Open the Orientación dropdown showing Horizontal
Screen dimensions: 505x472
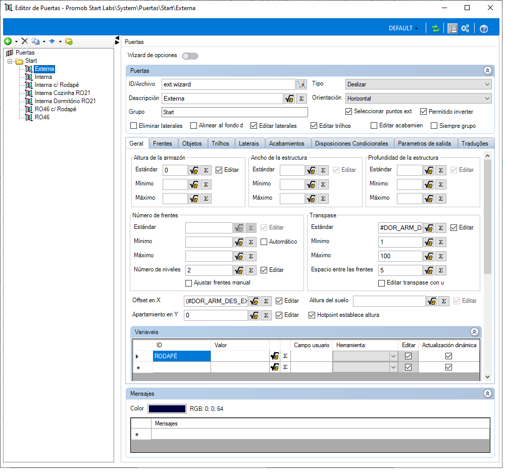point(418,99)
